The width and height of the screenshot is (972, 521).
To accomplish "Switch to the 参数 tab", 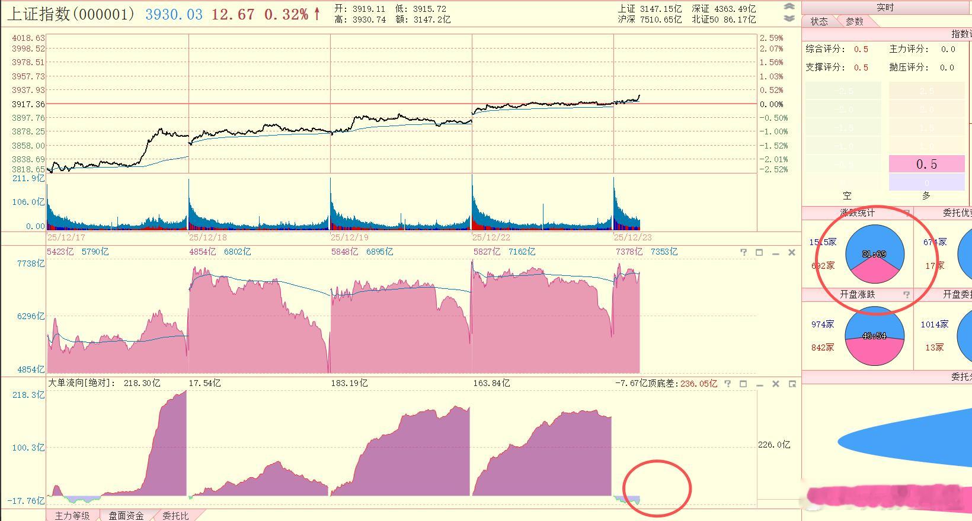I will (x=854, y=21).
